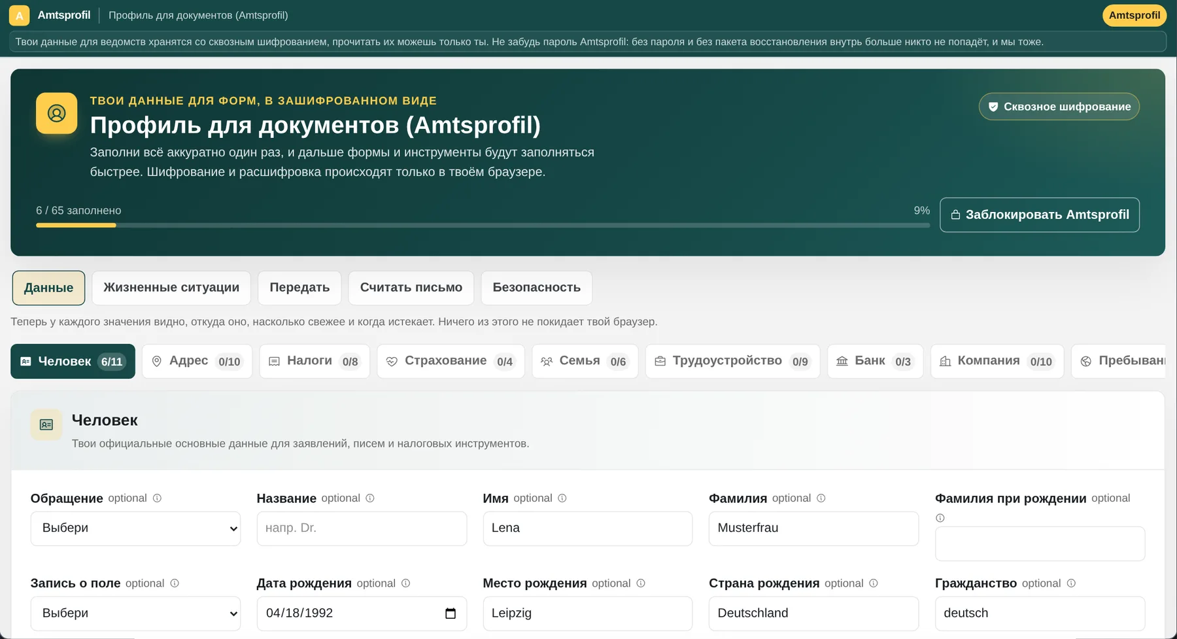
Task: Click info icon next to Фамилия label
Action: coord(821,498)
